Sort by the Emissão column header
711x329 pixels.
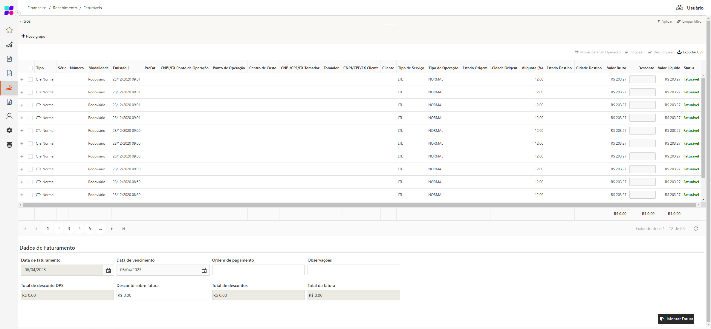click(x=120, y=68)
